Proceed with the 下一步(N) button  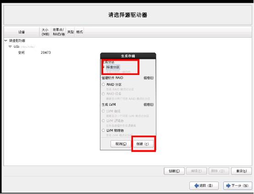point(238,186)
